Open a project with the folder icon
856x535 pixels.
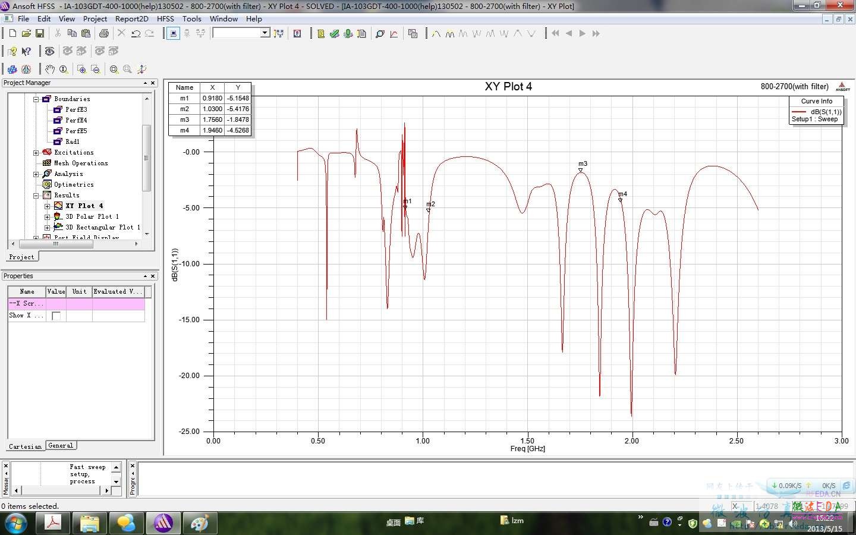pyautogui.click(x=26, y=33)
